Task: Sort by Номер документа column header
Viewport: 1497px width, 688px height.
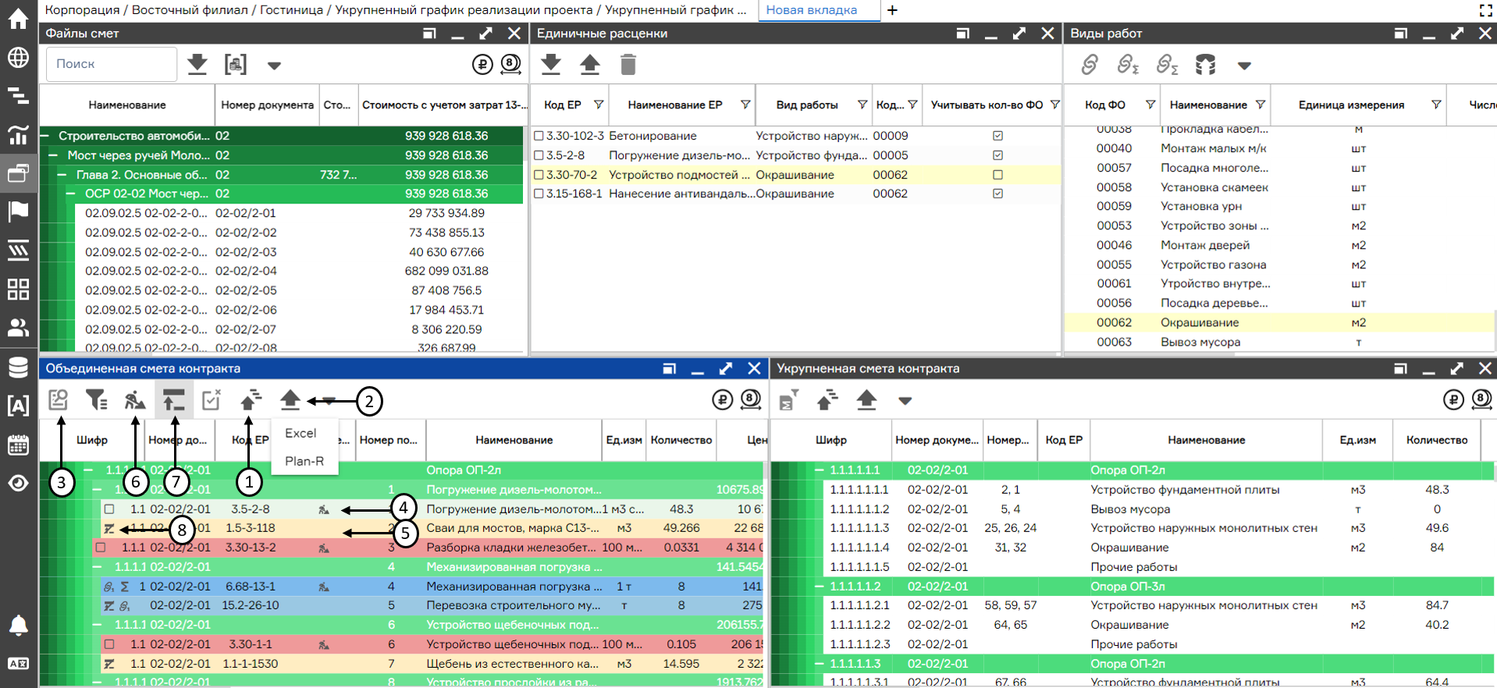Action: click(267, 105)
